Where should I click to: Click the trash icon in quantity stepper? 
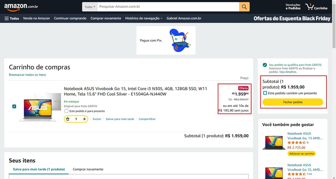(68, 119)
